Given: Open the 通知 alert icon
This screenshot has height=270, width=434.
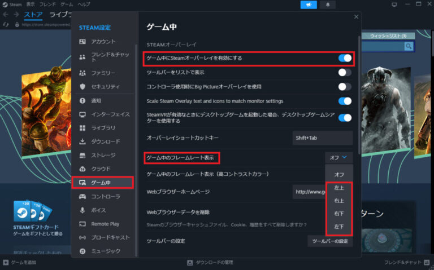Looking at the screenshot, I should (x=83, y=100).
